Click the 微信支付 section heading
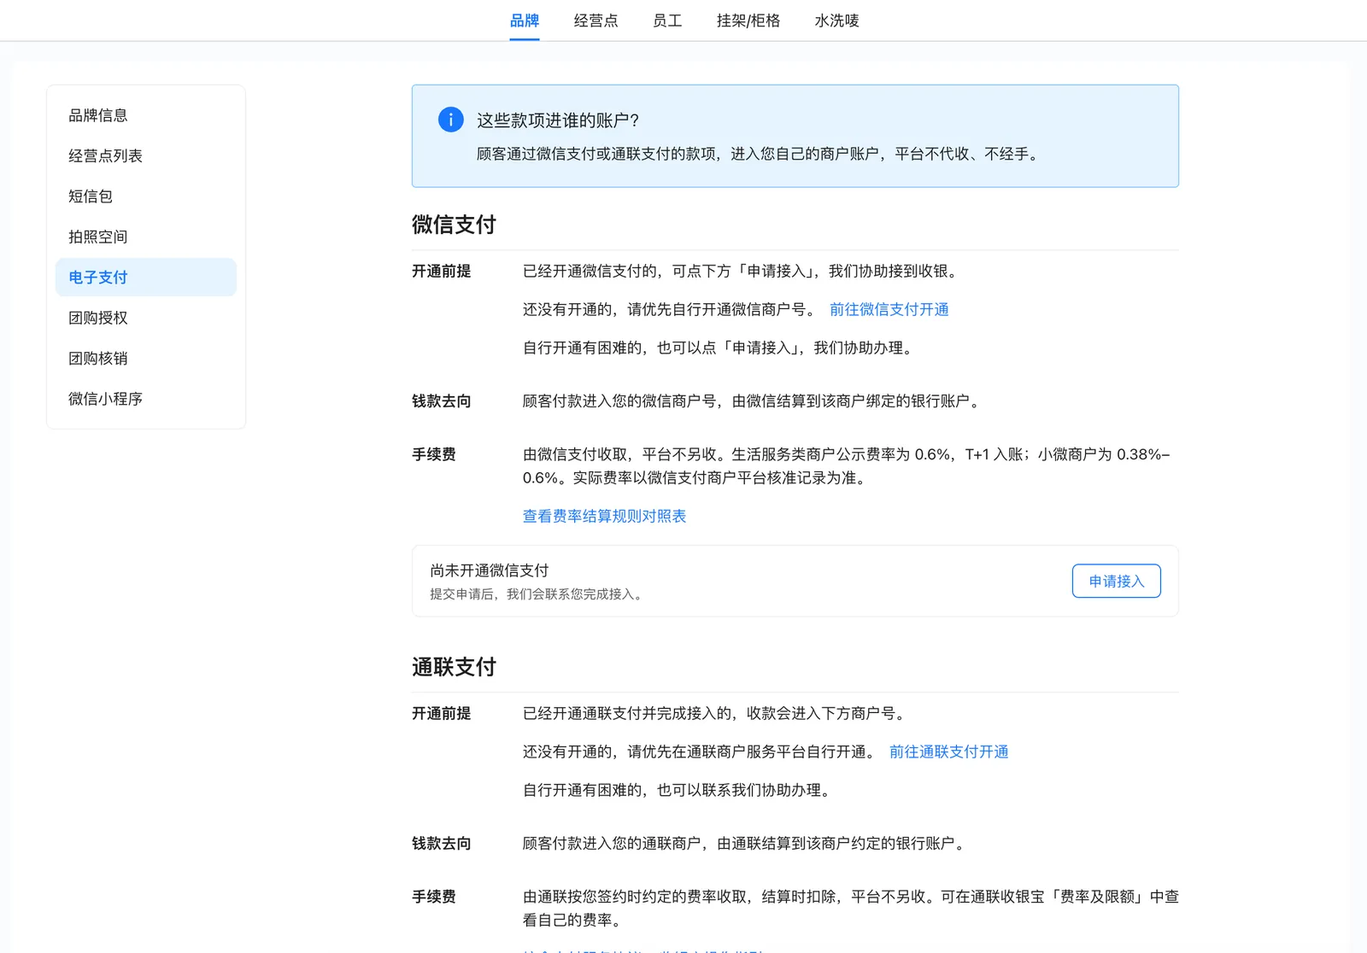The width and height of the screenshot is (1367, 953). 454,225
